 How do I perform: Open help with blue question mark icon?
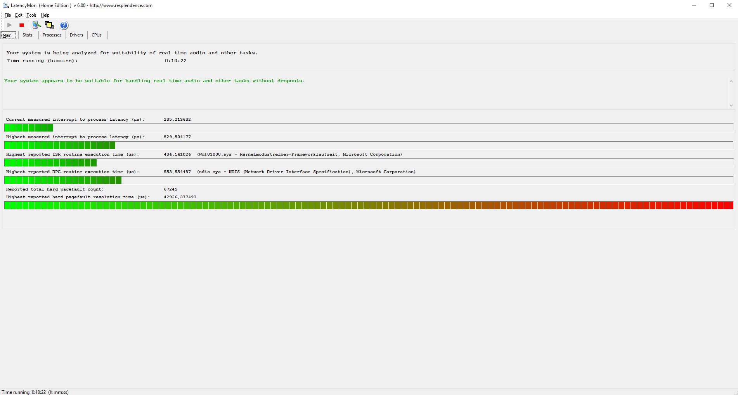[x=64, y=25]
